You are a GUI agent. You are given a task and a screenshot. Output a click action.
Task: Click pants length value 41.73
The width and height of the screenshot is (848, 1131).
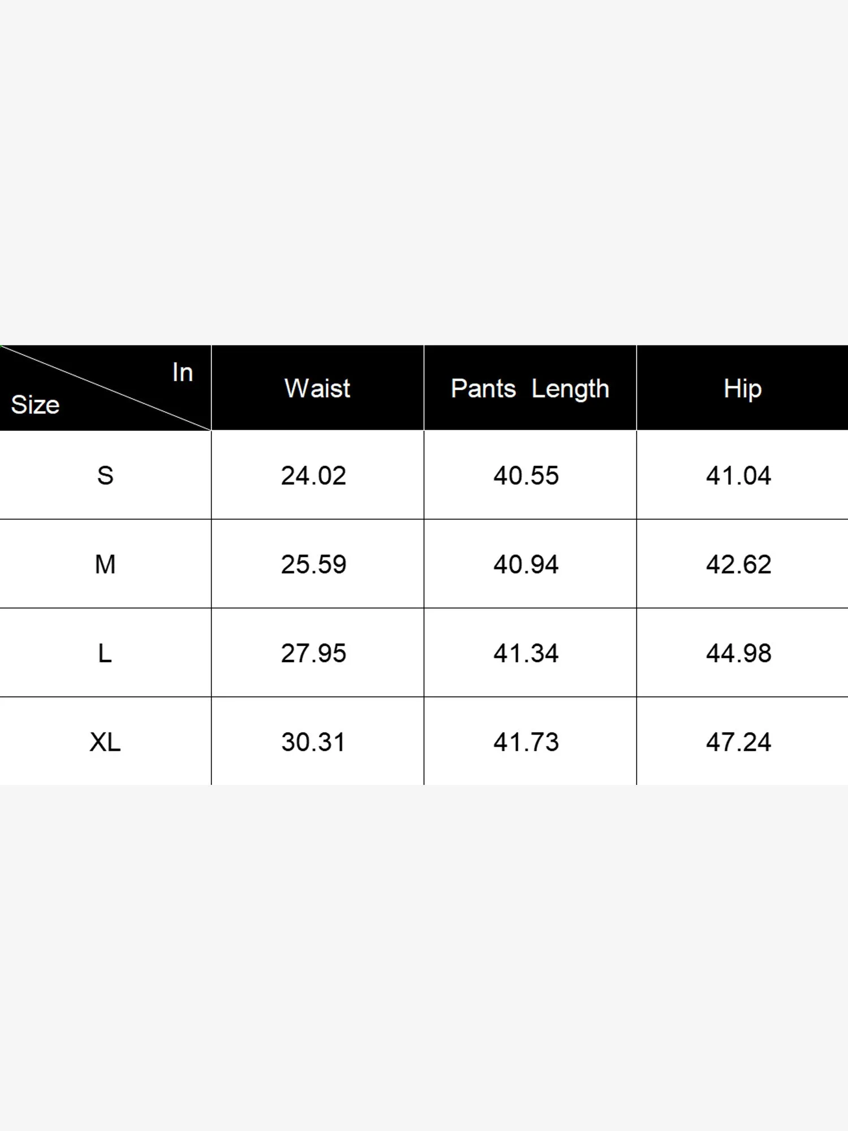pos(526,742)
